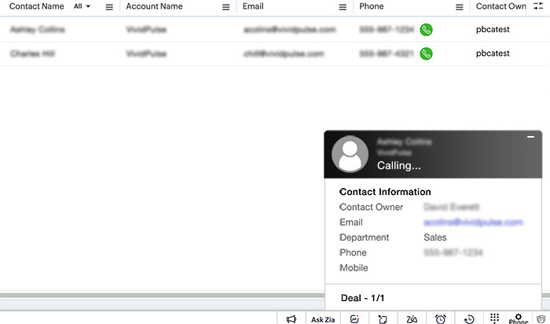Minimize the Calling popup window
The image size is (550, 324).
530,138
